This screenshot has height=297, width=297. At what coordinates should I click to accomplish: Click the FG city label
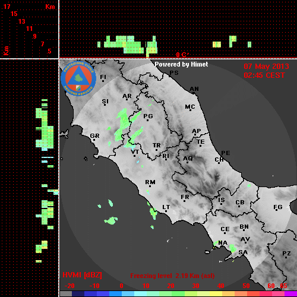(278, 207)
